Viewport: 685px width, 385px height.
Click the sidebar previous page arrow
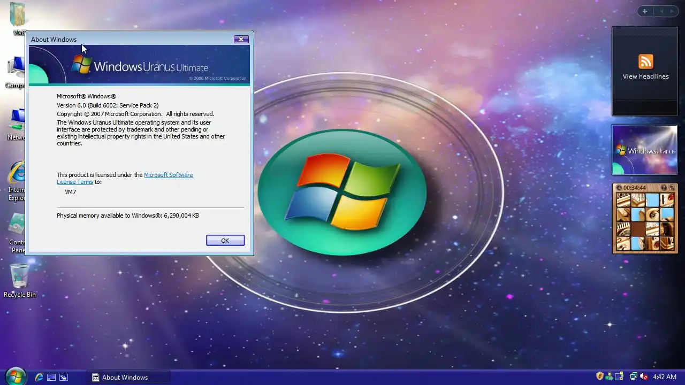point(661,11)
